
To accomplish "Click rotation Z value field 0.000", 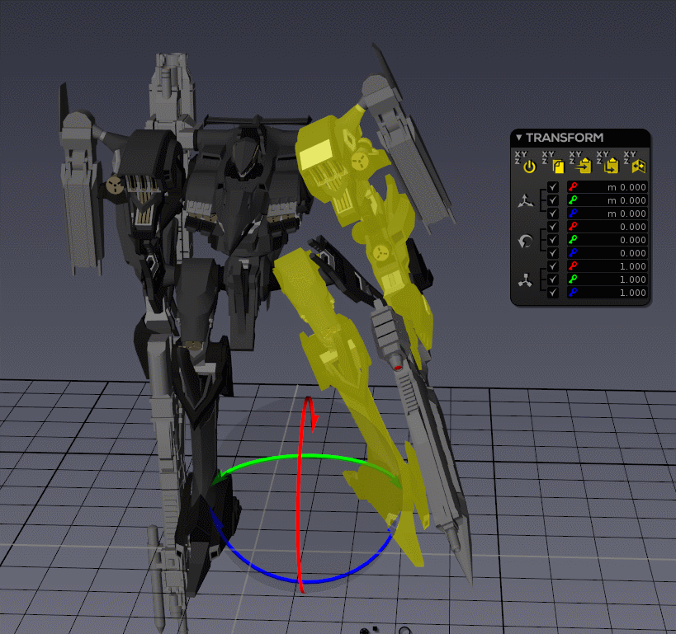I will tap(607, 253).
